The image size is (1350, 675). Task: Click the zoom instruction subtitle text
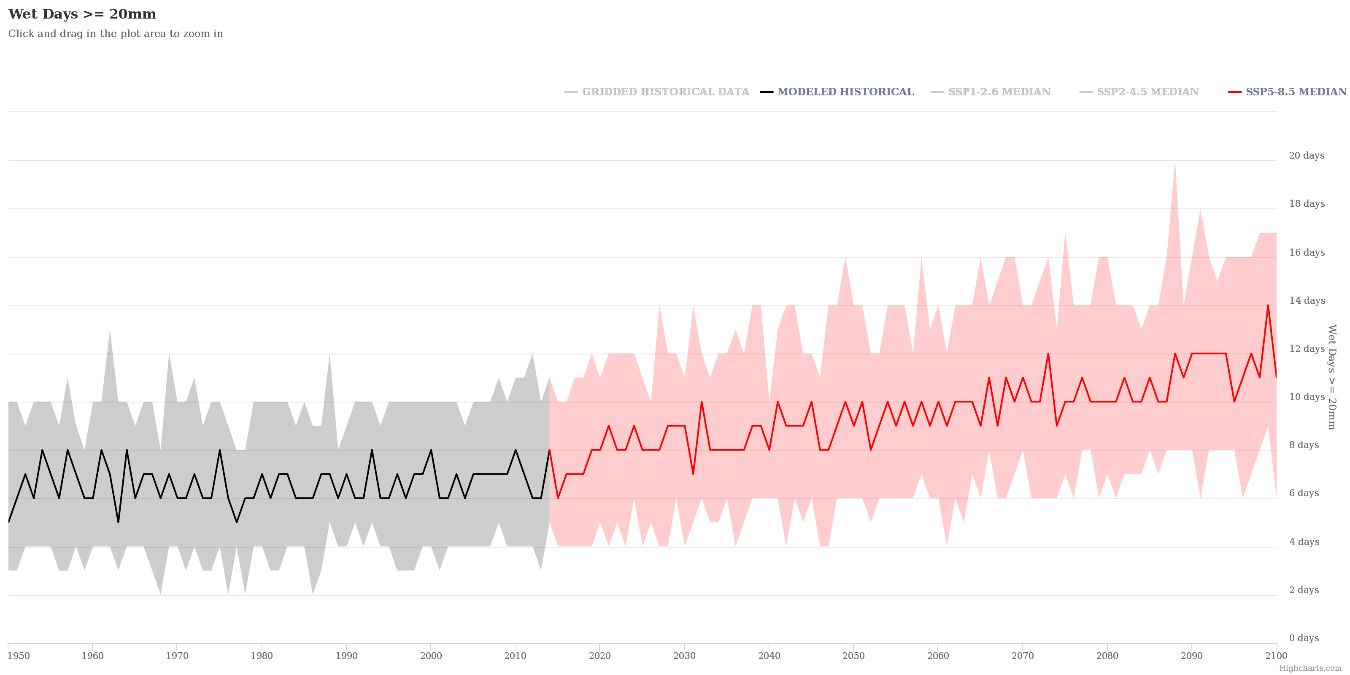(x=115, y=34)
